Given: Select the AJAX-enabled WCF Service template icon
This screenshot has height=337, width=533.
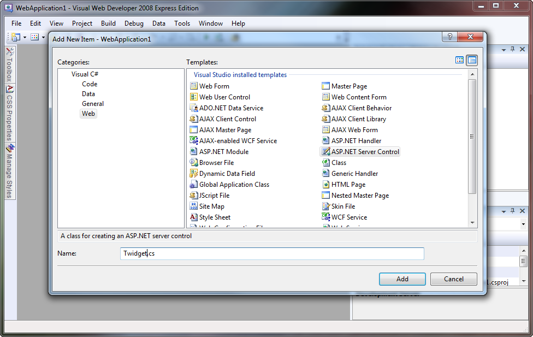Looking at the screenshot, I should [x=194, y=140].
